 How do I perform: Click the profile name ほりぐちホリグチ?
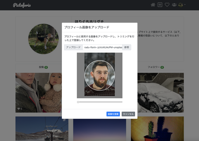(x=89, y=21)
